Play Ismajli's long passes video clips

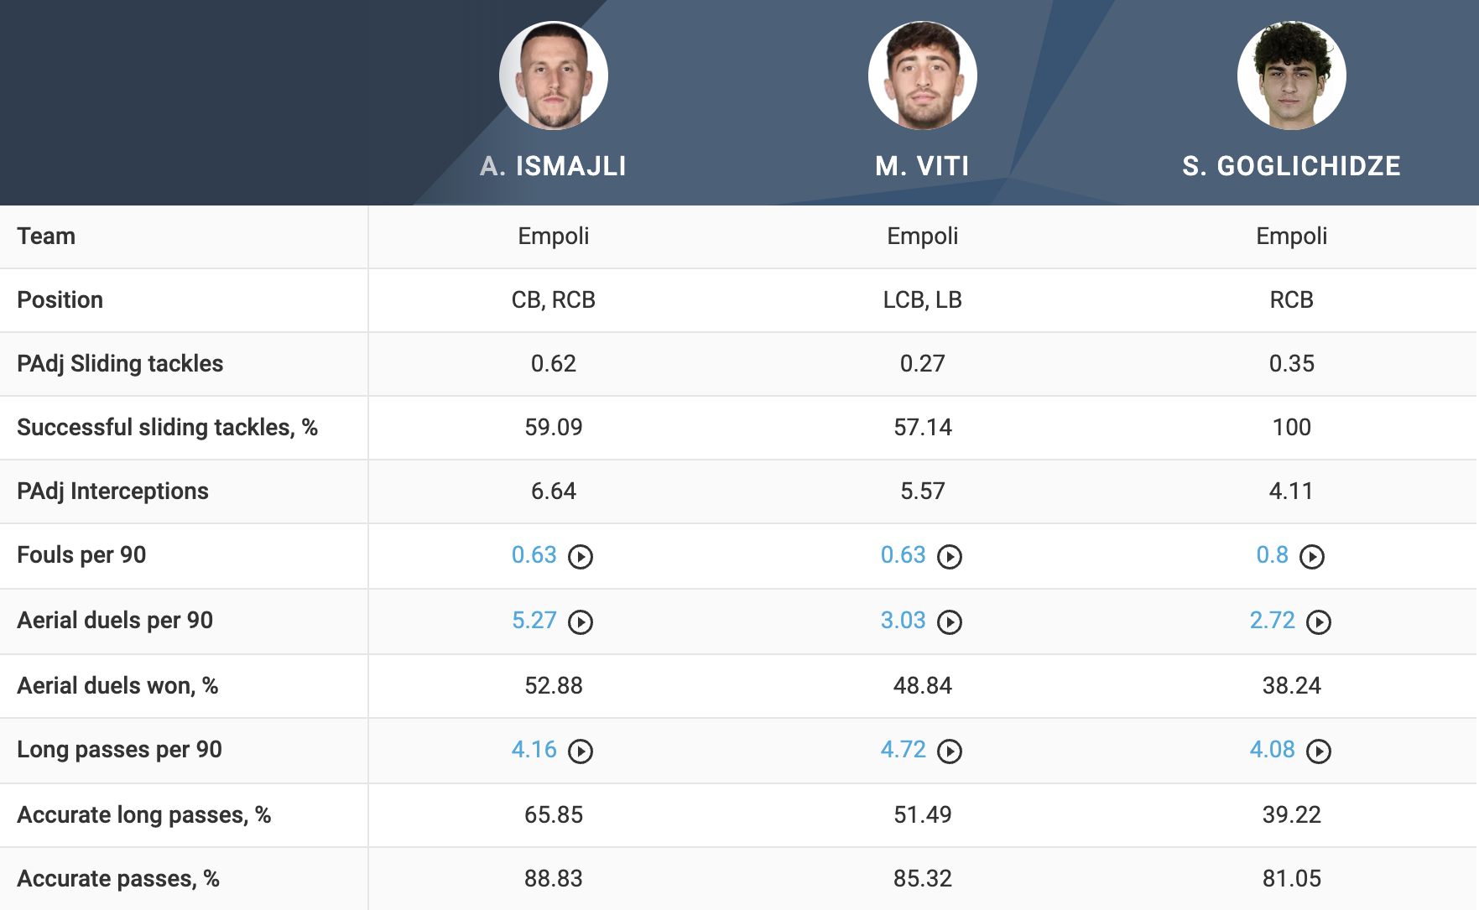(581, 751)
